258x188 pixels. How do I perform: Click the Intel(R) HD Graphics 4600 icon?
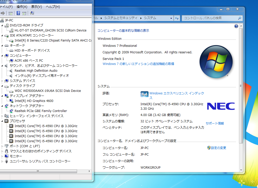point(11,101)
